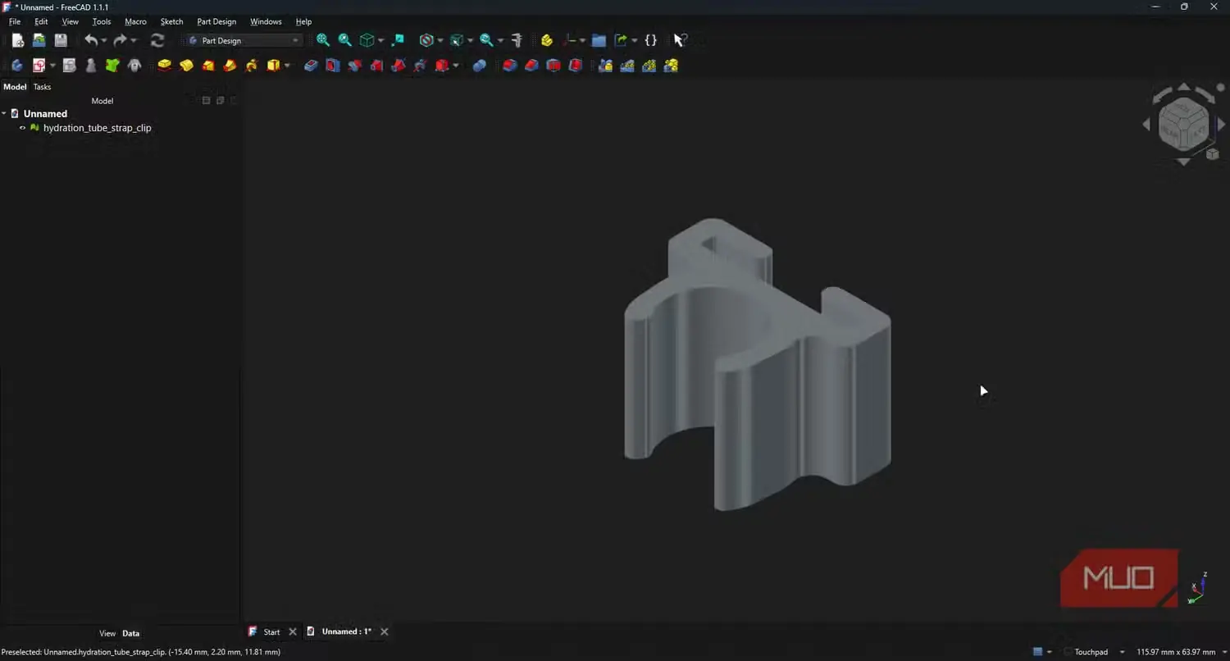Rotate view using navigation cube left arrow
Viewport: 1230px width, 661px height.
(x=1146, y=125)
